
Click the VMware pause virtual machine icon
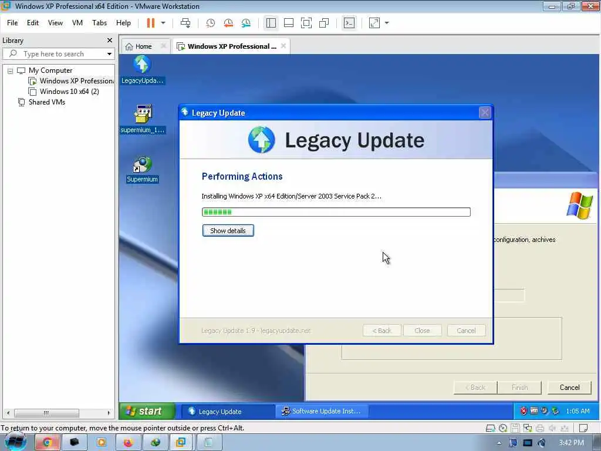[x=151, y=23]
